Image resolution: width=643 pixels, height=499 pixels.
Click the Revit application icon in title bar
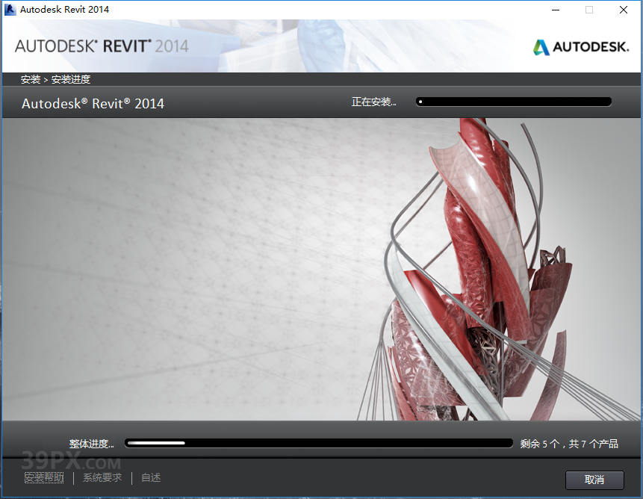pos(9,10)
